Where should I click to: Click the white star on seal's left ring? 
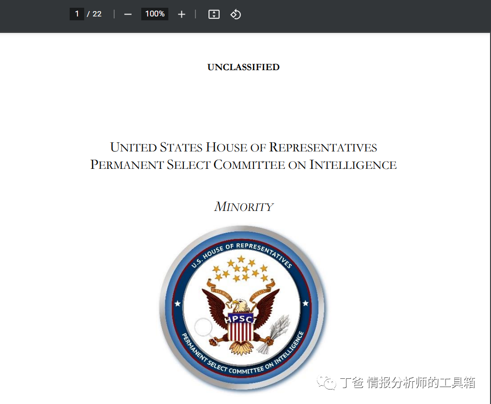[x=177, y=303]
